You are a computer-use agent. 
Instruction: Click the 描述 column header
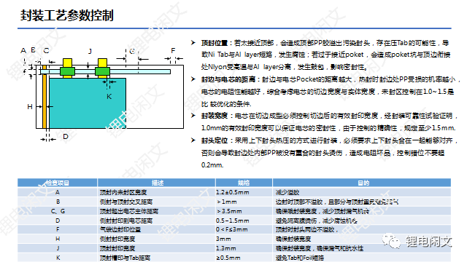pyautogui.click(x=156, y=183)
